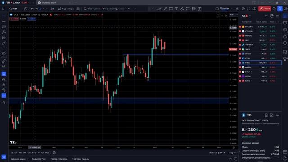The width and height of the screenshot is (288, 162).
Task: Undo the last chart action
Action: [x=129, y=9]
